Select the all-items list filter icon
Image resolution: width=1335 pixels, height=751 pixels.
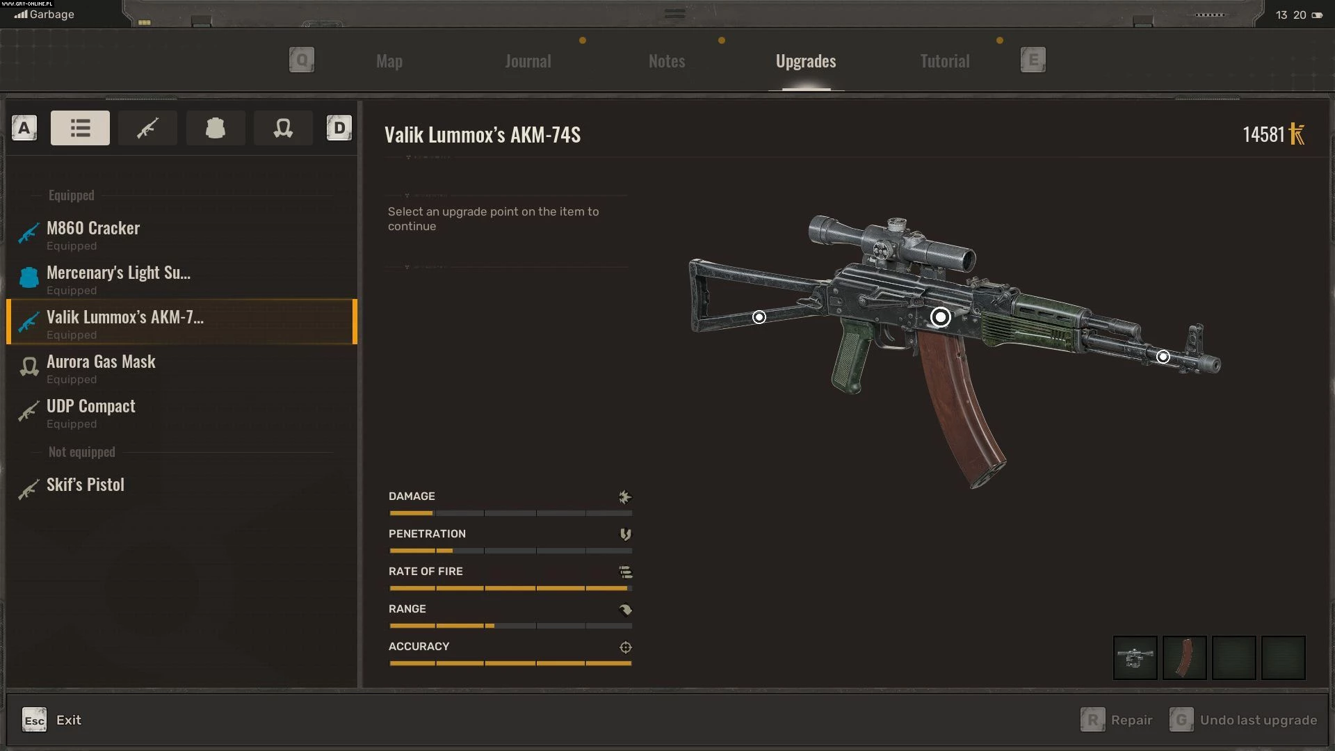(80, 128)
